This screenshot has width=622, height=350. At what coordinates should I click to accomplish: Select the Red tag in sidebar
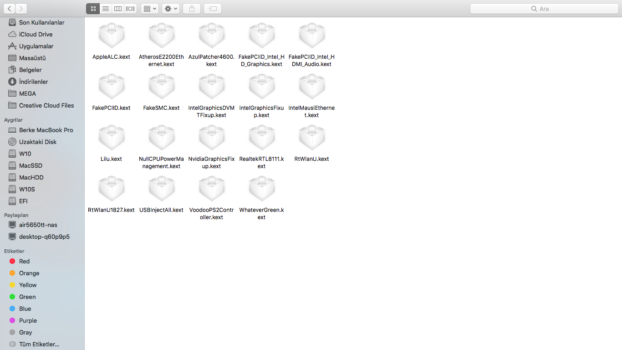pos(24,261)
